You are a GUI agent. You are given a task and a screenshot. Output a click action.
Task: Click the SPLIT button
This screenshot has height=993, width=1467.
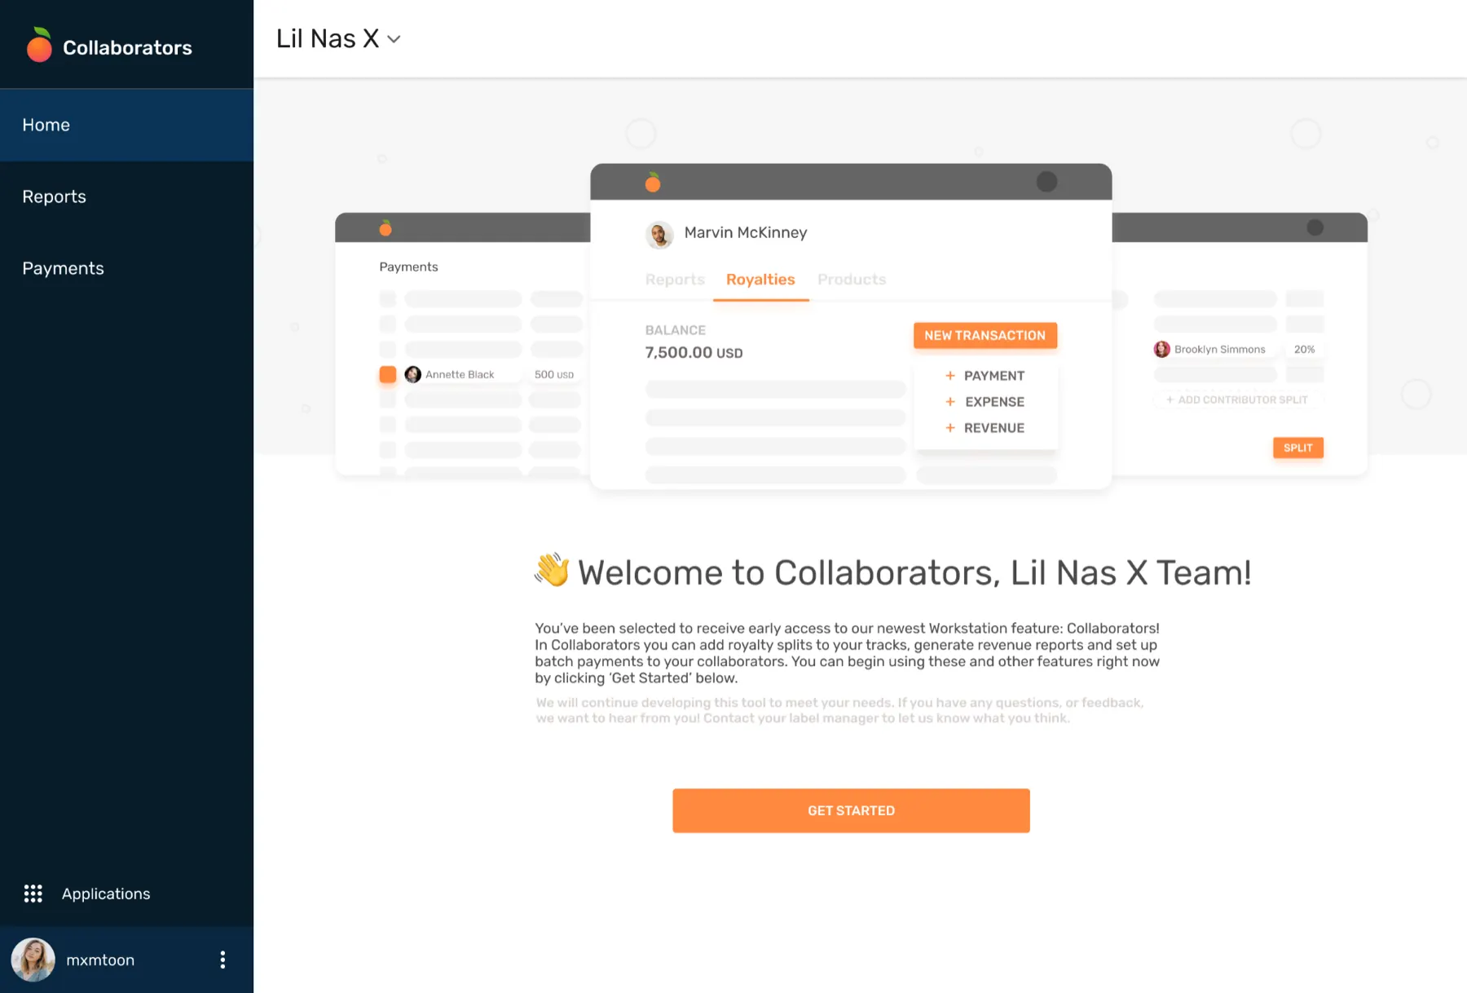point(1298,448)
